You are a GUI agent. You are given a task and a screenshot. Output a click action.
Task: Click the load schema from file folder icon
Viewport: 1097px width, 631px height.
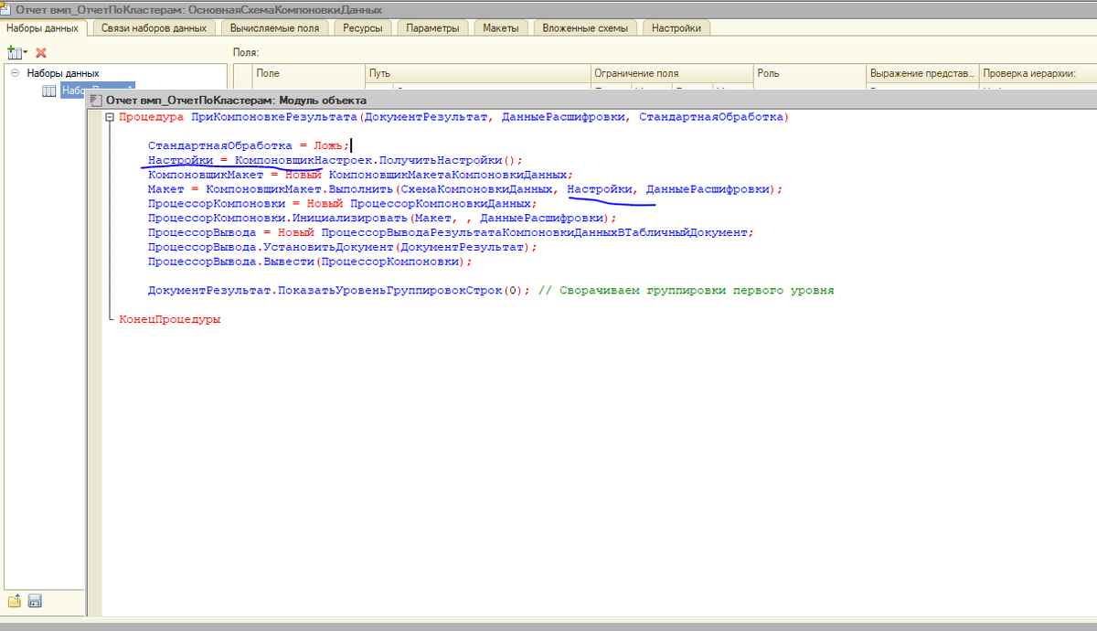tap(15, 601)
